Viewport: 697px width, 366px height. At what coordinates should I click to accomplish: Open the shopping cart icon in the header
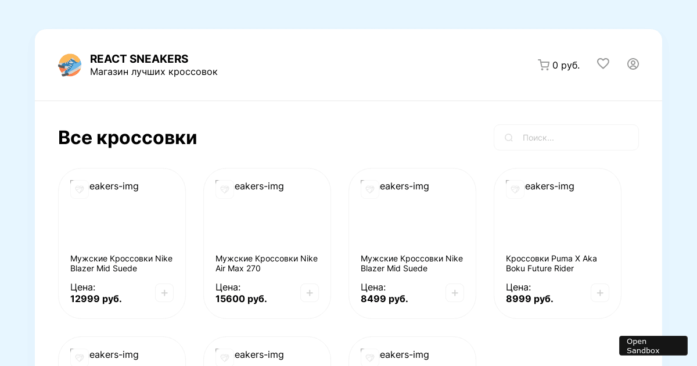[544, 65]
